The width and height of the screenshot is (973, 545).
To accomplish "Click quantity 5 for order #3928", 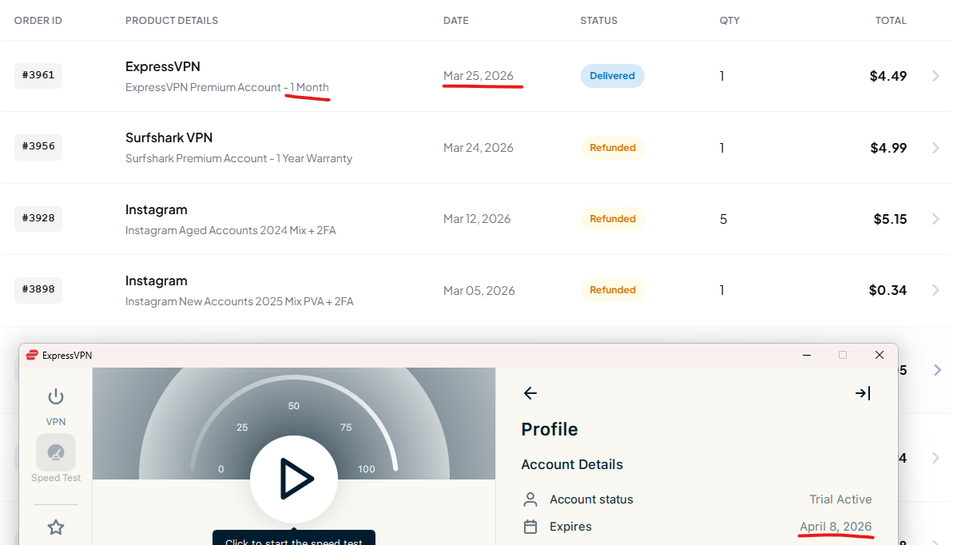I will [723, 219].
